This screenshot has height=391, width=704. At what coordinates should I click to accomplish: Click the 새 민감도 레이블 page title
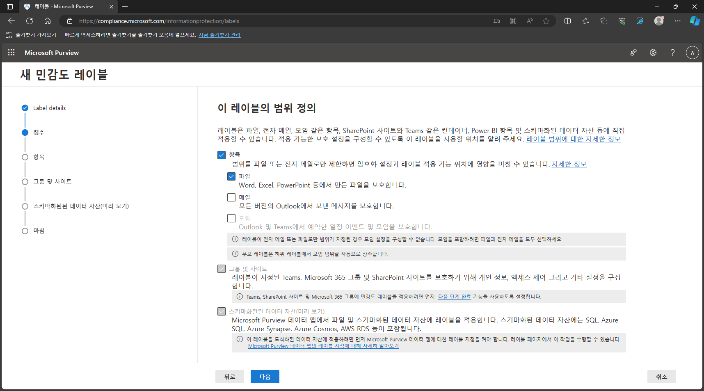point(64,75)
